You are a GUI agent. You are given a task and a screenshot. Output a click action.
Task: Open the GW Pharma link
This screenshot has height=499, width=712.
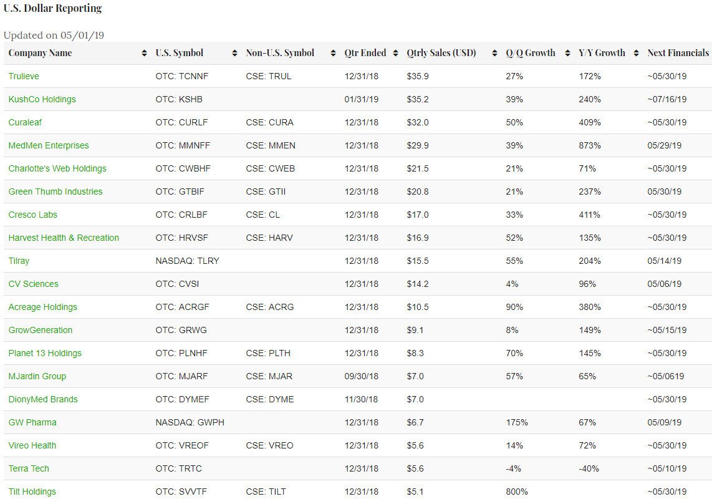(x=32, y=422)
